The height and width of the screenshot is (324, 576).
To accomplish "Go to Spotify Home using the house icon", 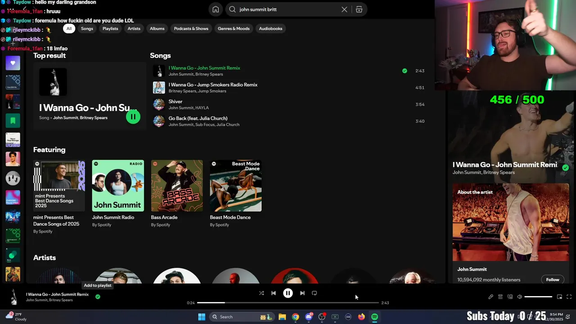I will point(216,9).
